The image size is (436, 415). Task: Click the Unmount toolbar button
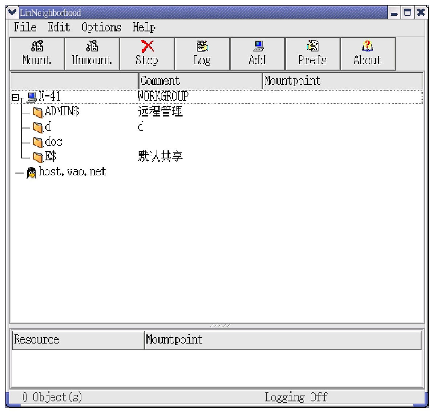pyautogui.click(x=92, y=54)
